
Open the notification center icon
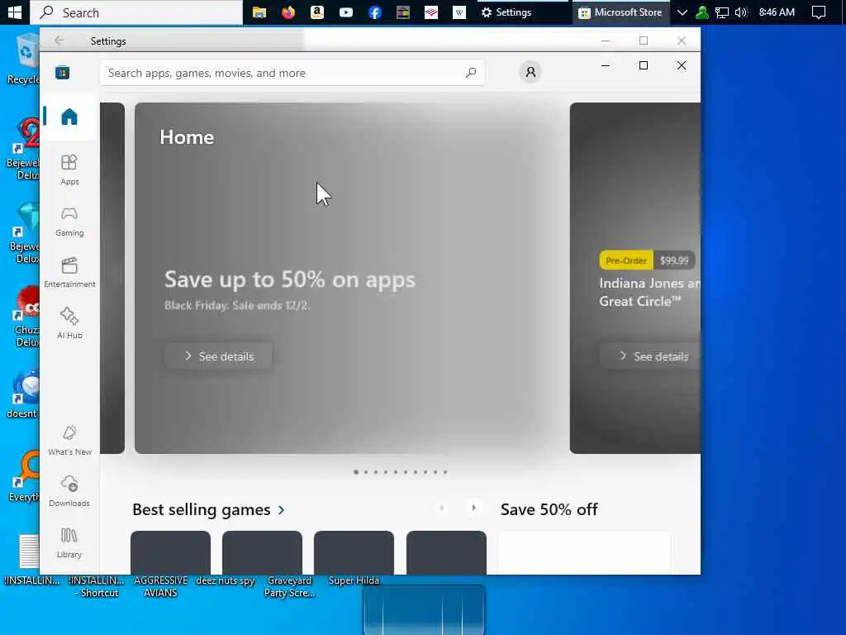[819, 12]
